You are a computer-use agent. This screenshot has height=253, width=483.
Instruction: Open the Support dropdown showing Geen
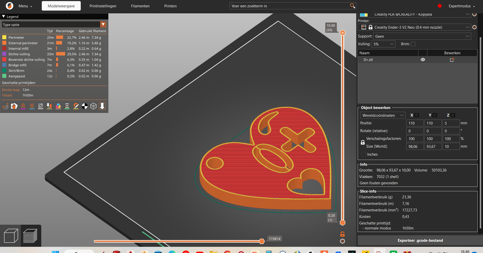[421, 36]
